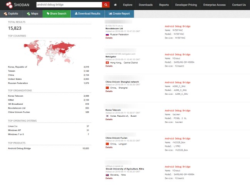This screenshot has width=250, height=186.
Task: Filter by Novotelecom Ltd in top organizations
Action: (17, 108)
